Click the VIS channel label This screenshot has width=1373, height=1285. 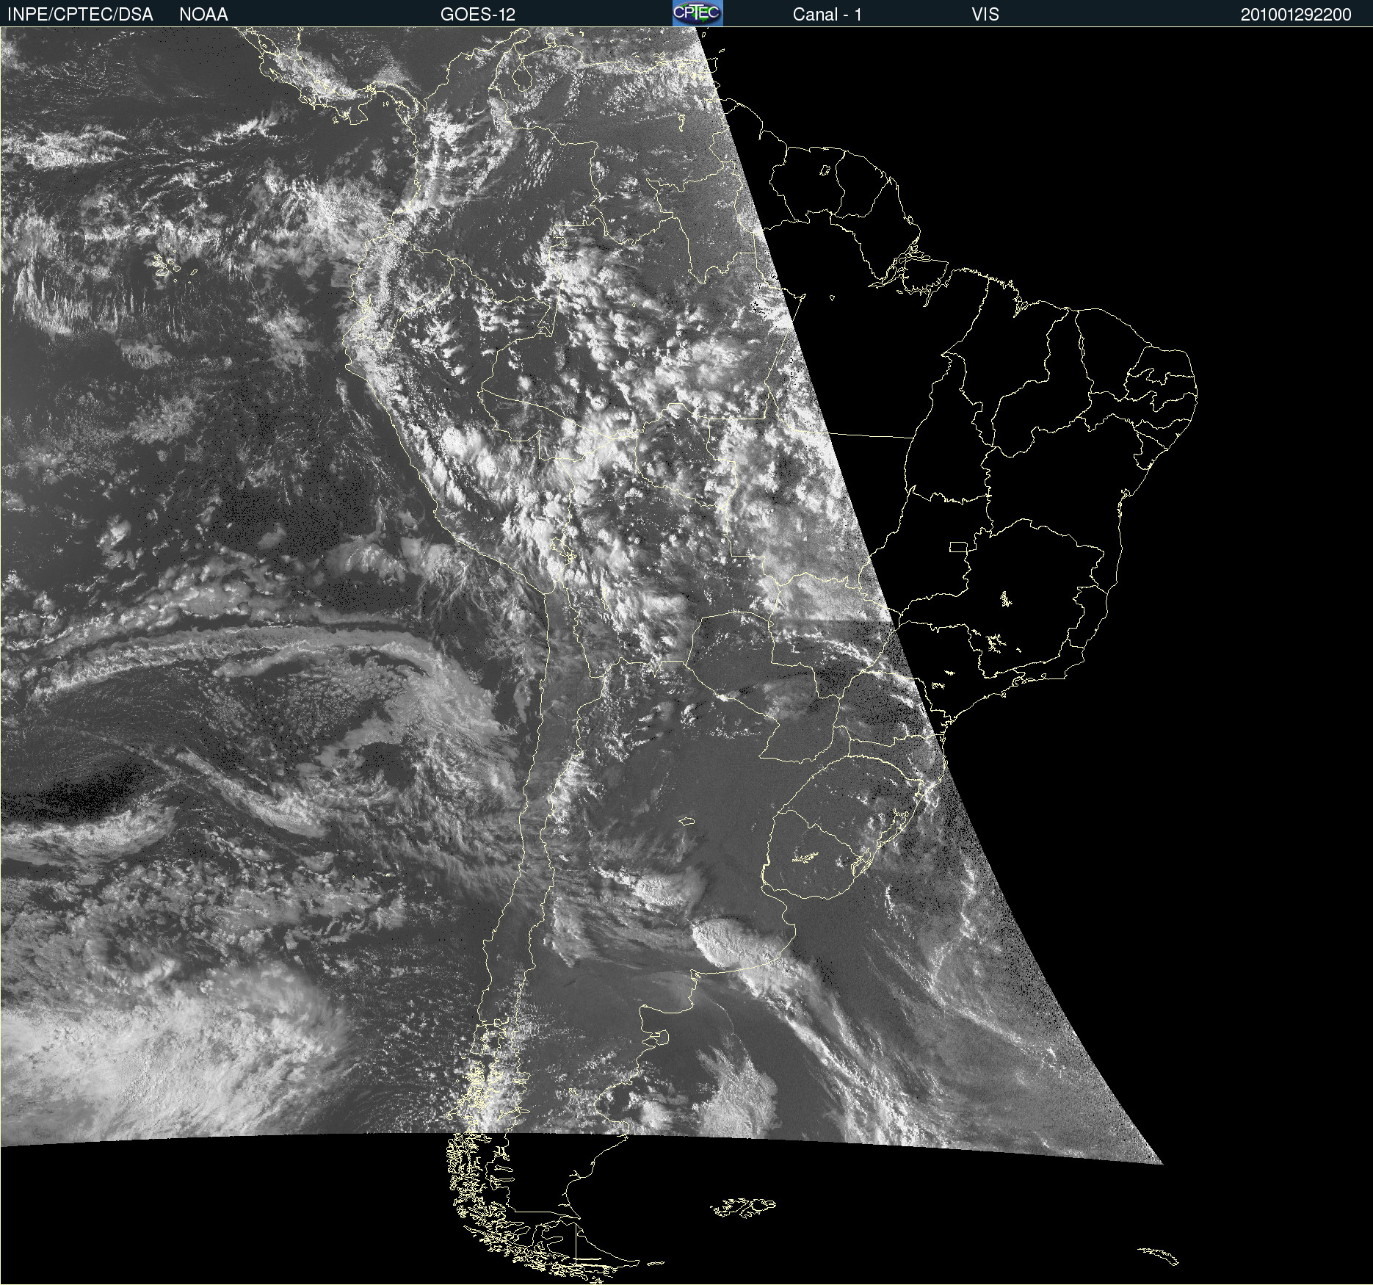(x=985, y=15)
